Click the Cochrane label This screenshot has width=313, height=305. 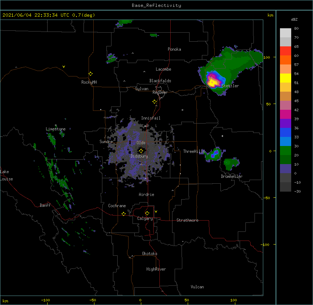point(117,206)
